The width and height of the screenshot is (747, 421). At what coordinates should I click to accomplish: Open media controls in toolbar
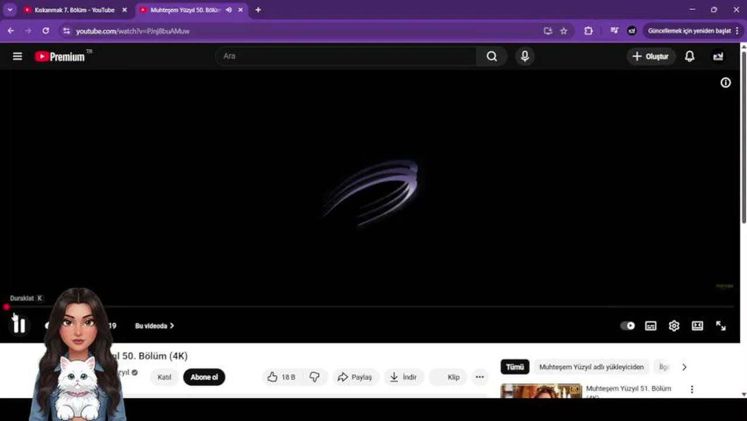tap(614, 31)
